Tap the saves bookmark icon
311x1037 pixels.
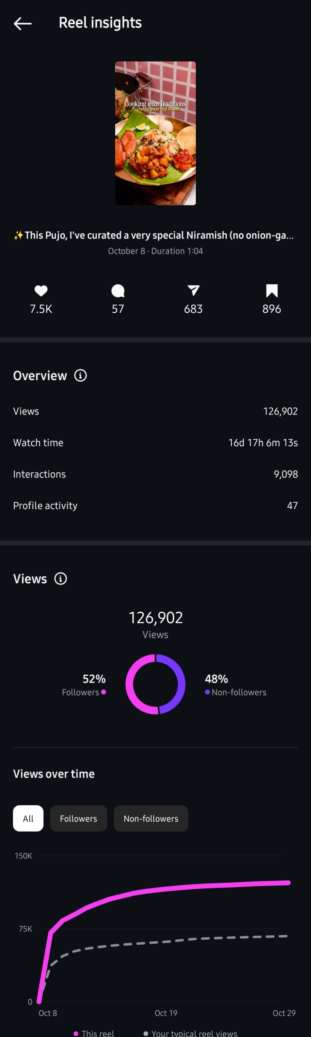point(272,290)
